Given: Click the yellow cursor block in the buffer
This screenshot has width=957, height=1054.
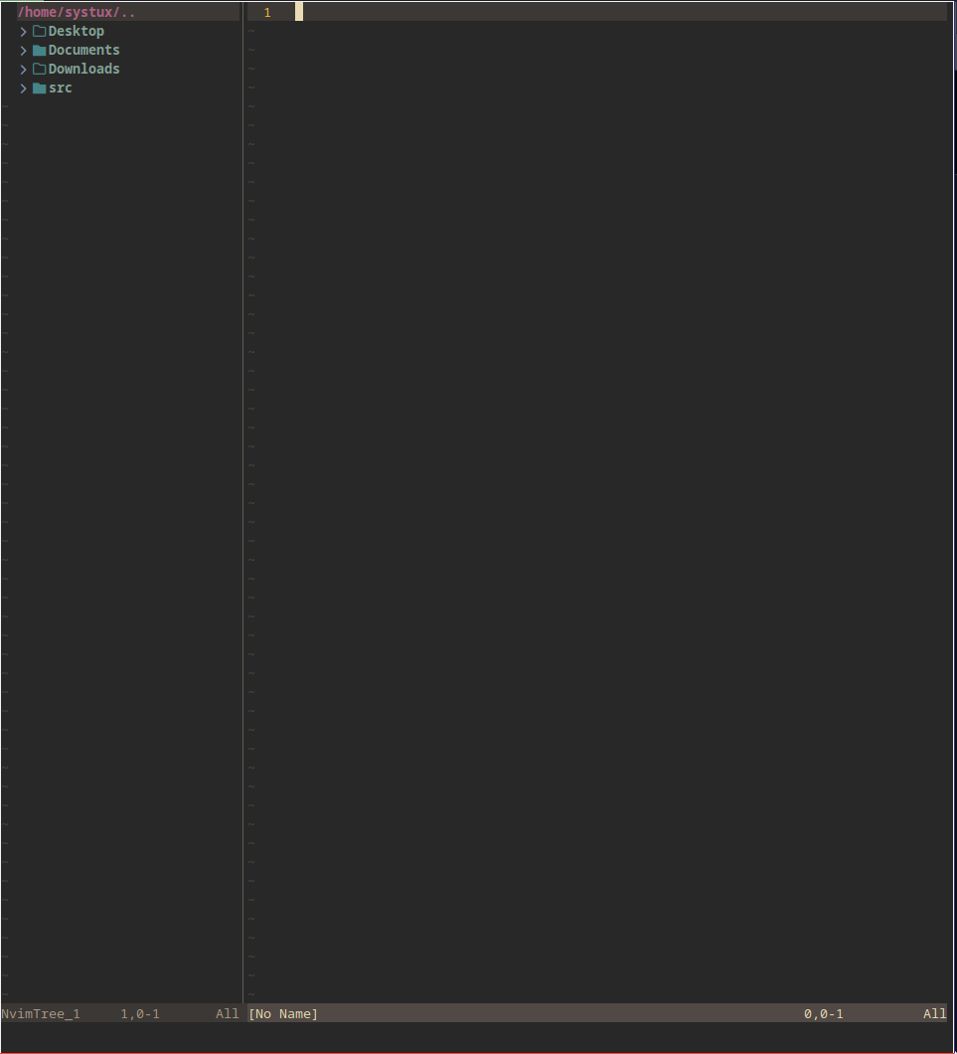Looking at the screenshot, I should tap(297, 11).
